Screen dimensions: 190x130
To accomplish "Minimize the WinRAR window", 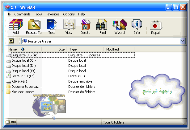I will [169, 7].
